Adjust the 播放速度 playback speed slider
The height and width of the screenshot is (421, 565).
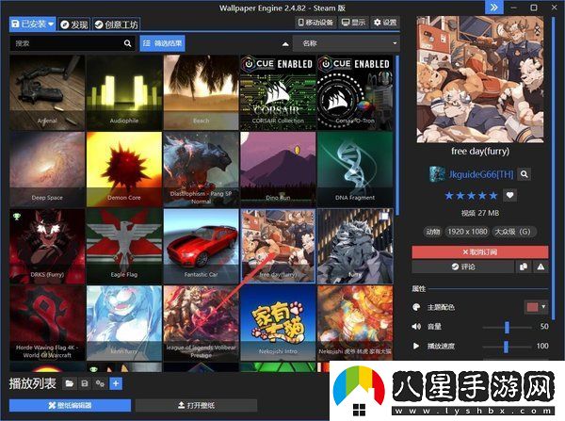507,347
